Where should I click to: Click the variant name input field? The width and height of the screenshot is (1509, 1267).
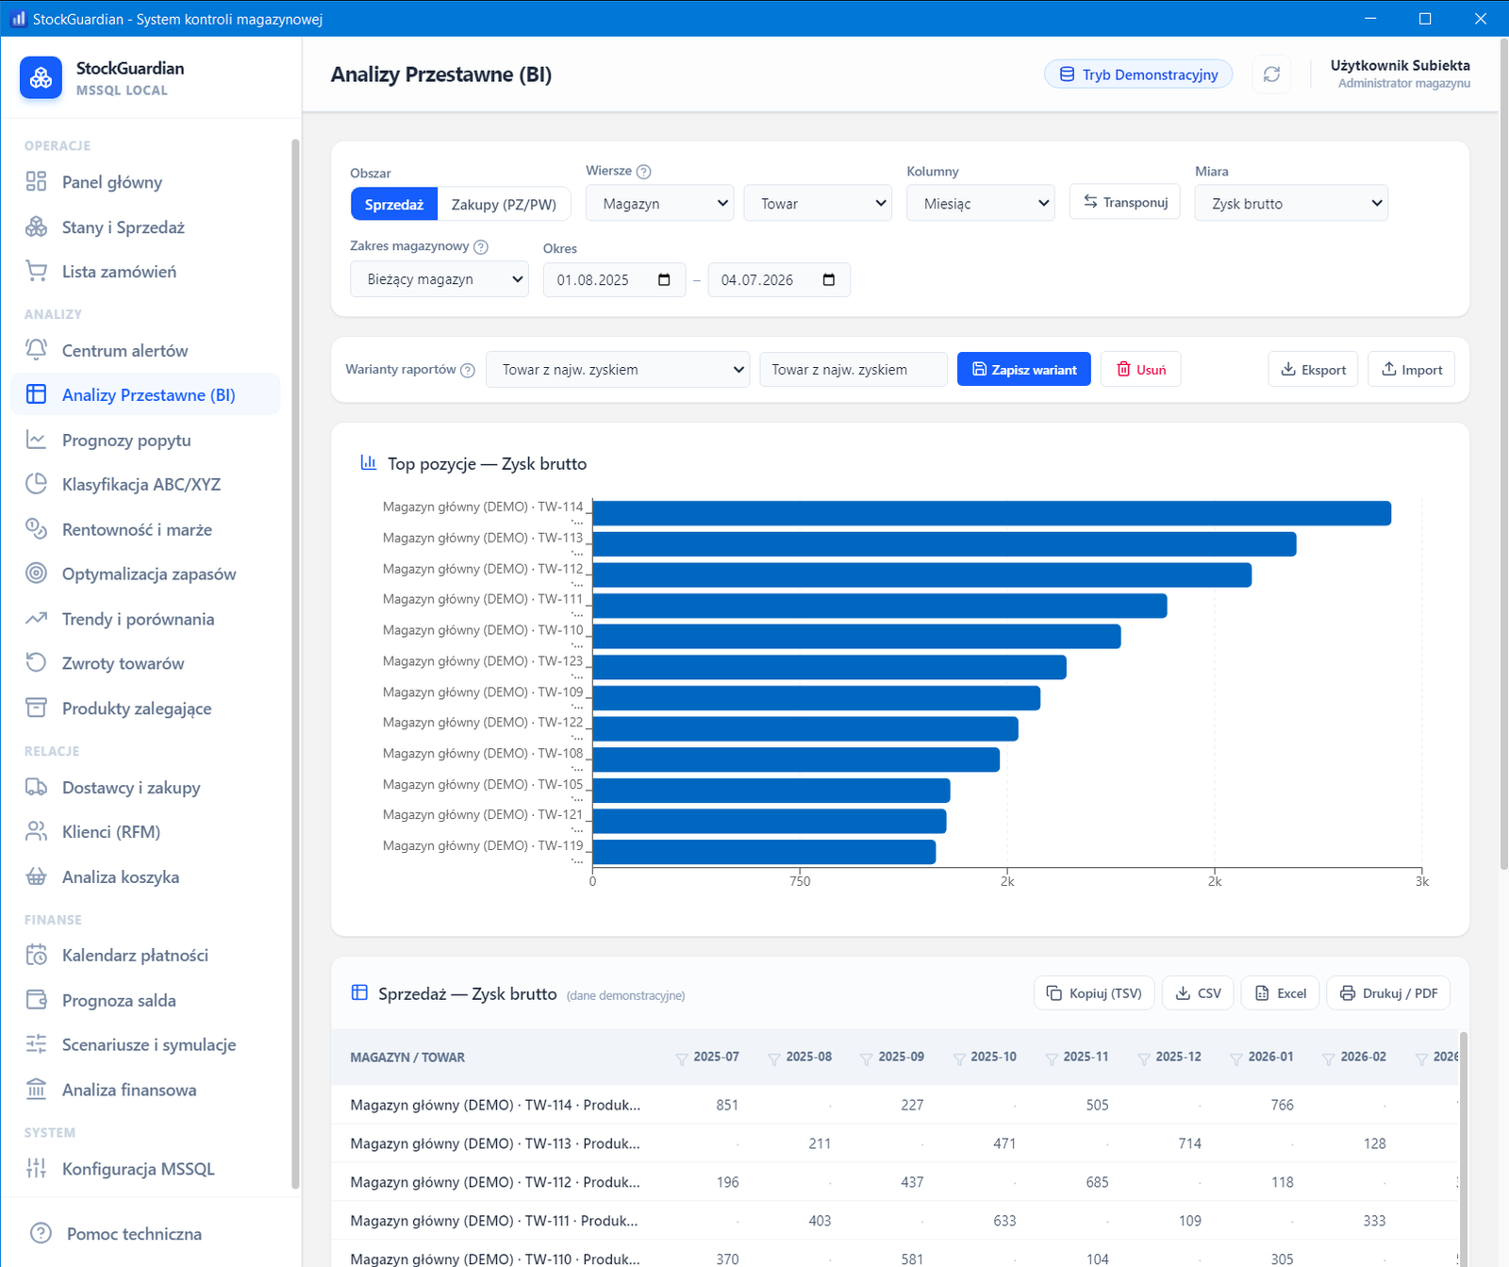click(854, 370)
